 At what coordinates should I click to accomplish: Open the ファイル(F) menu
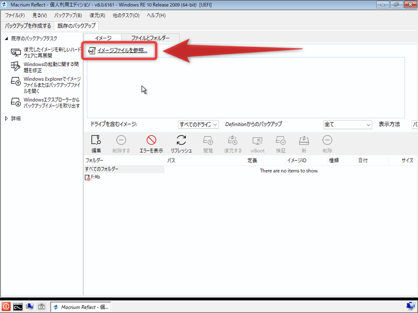pos(15,15)
